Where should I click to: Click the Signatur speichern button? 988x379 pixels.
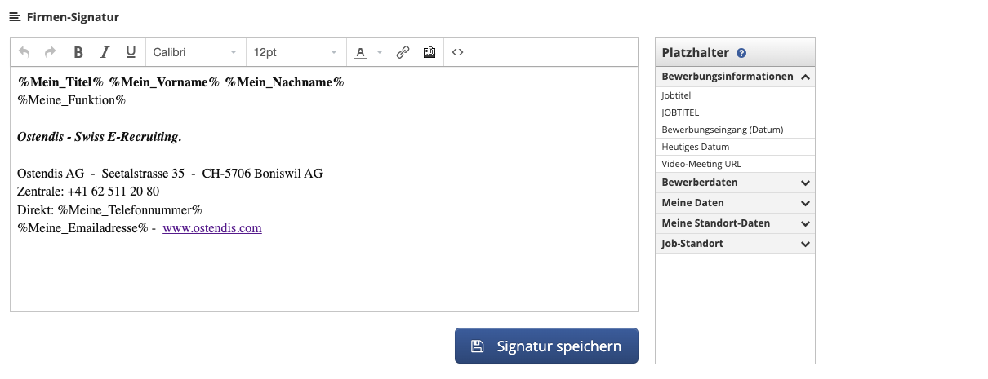point(546,346)
